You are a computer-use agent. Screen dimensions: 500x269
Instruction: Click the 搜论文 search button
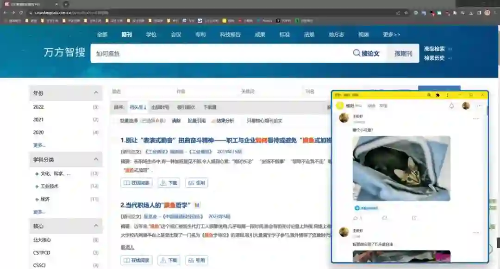tap(367, 53)
